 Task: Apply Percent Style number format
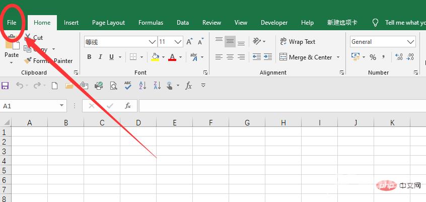point(373,57)
